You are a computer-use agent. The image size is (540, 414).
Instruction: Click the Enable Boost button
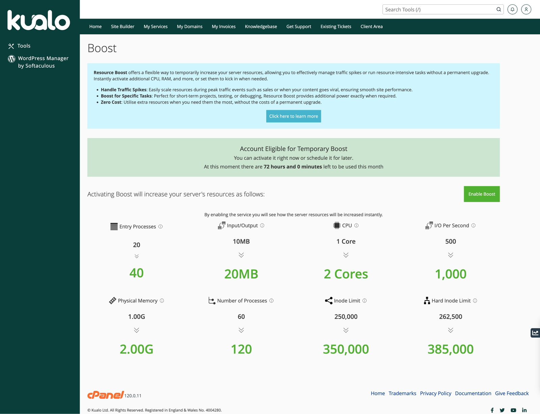click(482, 194)
